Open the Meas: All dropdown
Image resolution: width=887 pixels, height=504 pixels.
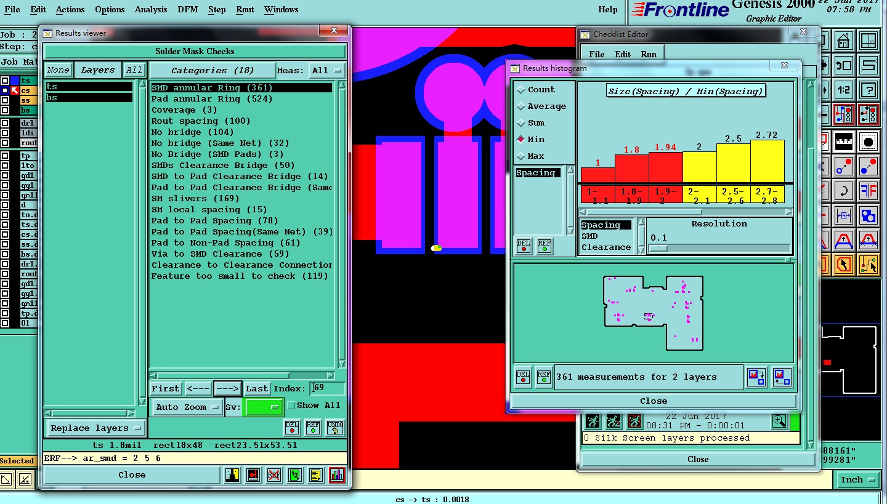327,71
